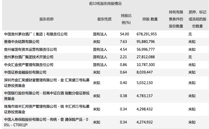Select 中央汇金资产管理有限责任公司 shareholder name

(29, 65)
